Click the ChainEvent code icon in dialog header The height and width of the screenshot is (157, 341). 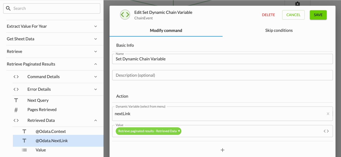tap(125, 15)
